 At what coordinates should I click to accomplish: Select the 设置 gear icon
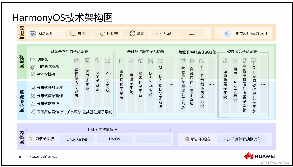(x=132, y=33)
